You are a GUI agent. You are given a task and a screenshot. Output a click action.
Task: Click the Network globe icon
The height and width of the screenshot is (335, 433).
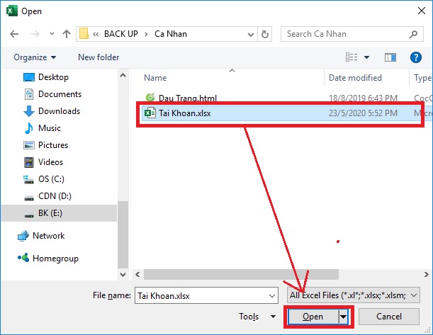point(23,236)
